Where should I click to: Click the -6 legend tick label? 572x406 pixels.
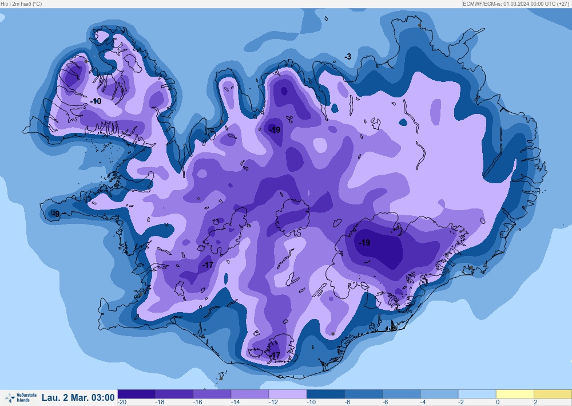[x=386, y=403]
